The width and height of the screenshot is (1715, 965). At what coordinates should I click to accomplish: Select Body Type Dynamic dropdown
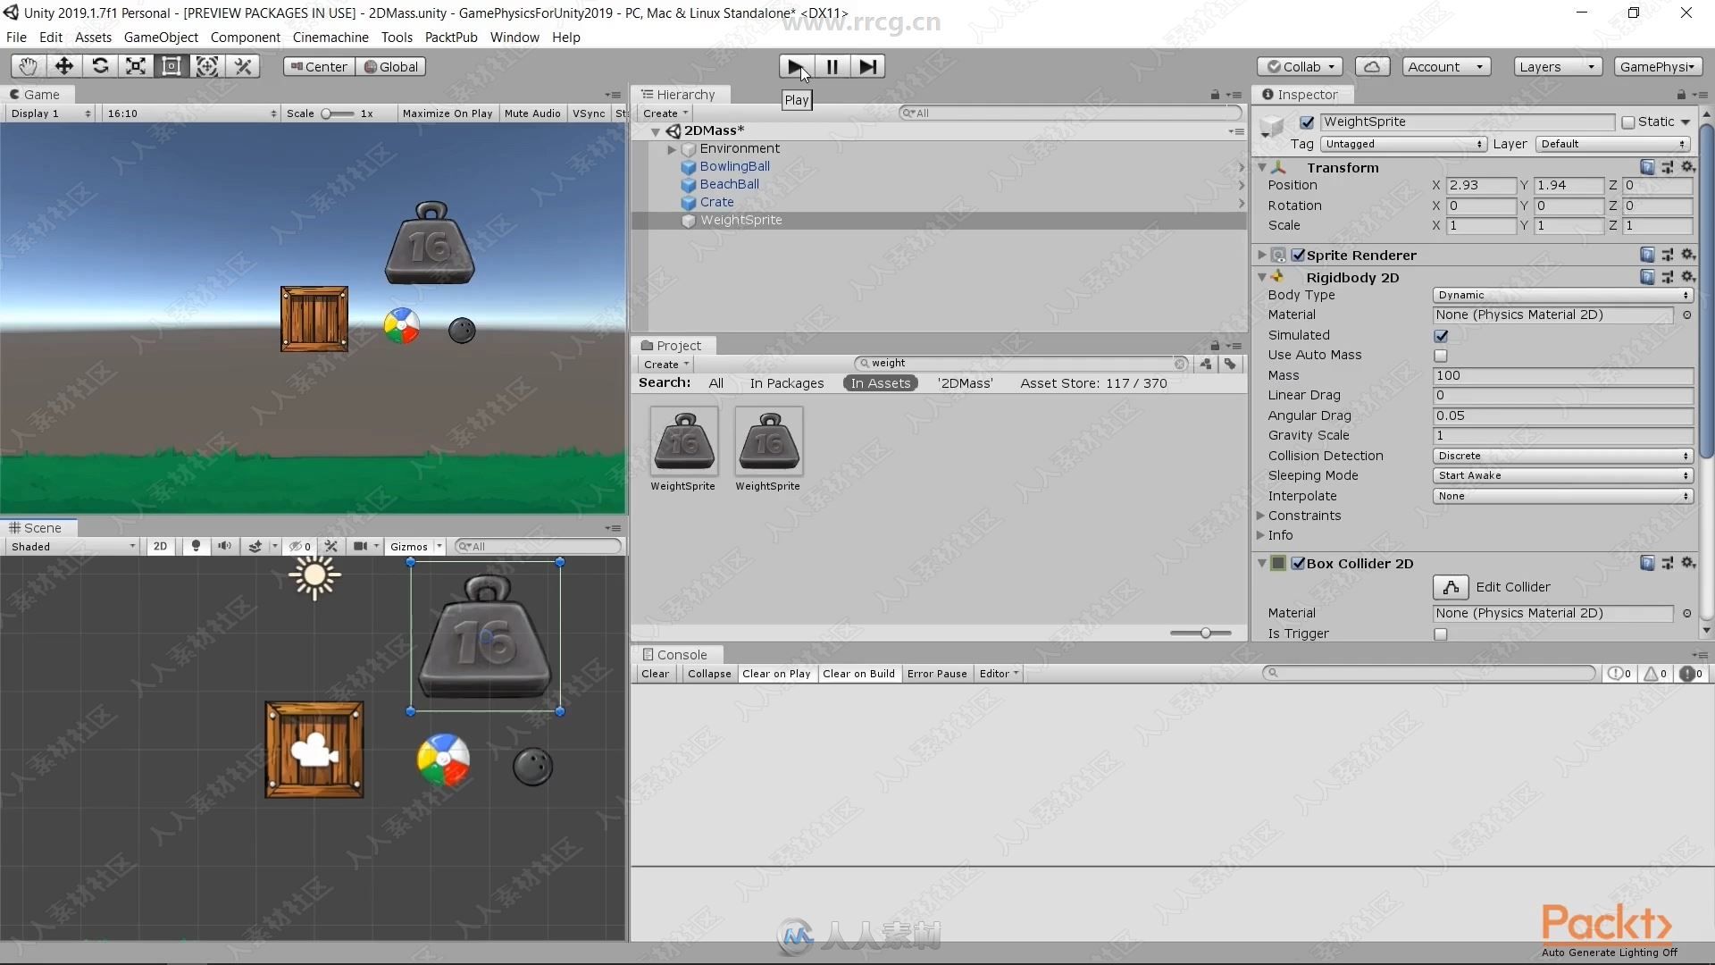(1560, 293)
